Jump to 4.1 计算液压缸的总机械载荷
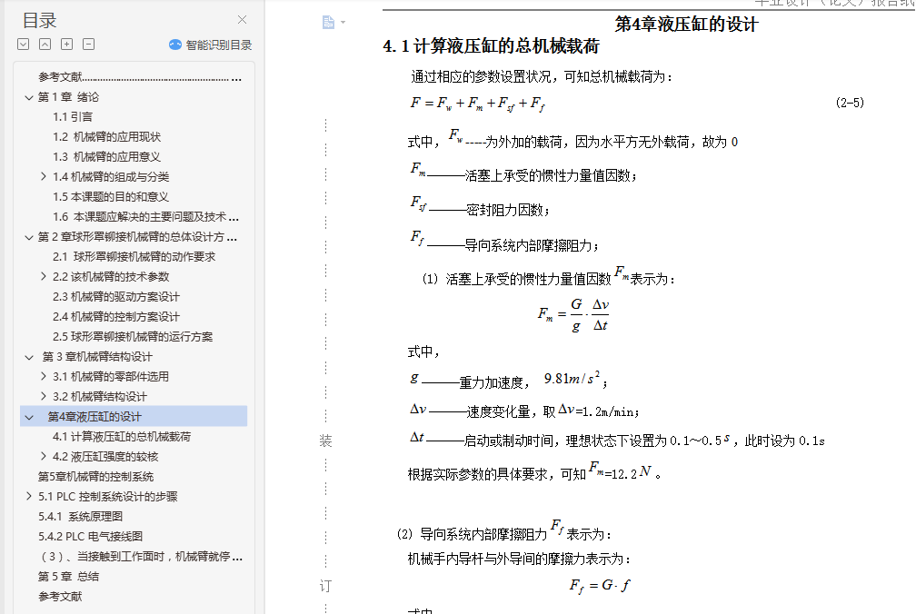 pos(122,436)
